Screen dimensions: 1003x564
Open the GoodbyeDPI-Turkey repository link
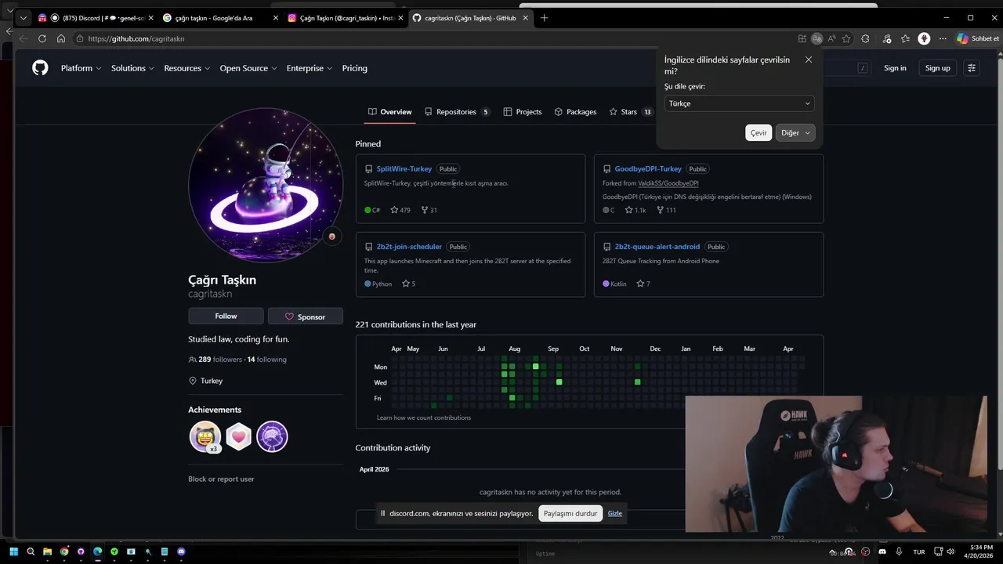[648, 168]
